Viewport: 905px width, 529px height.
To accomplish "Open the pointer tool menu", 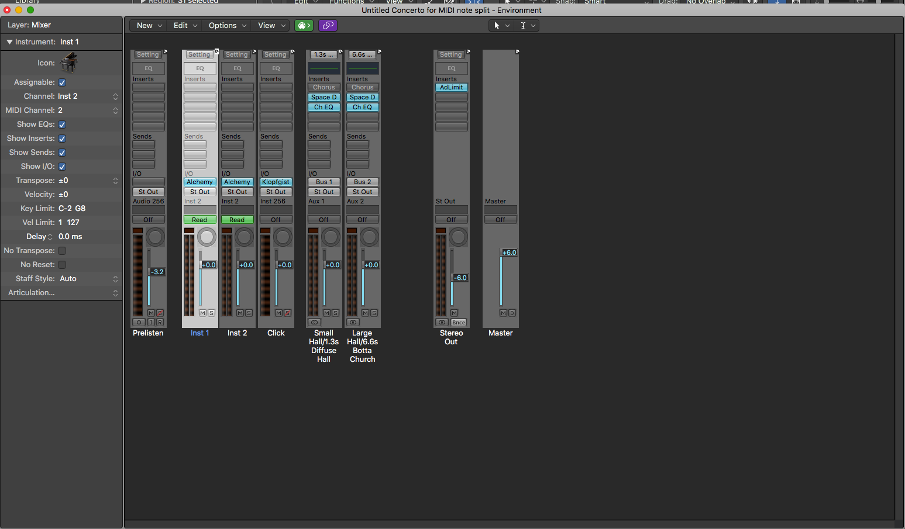I will [x=501, y=26].
